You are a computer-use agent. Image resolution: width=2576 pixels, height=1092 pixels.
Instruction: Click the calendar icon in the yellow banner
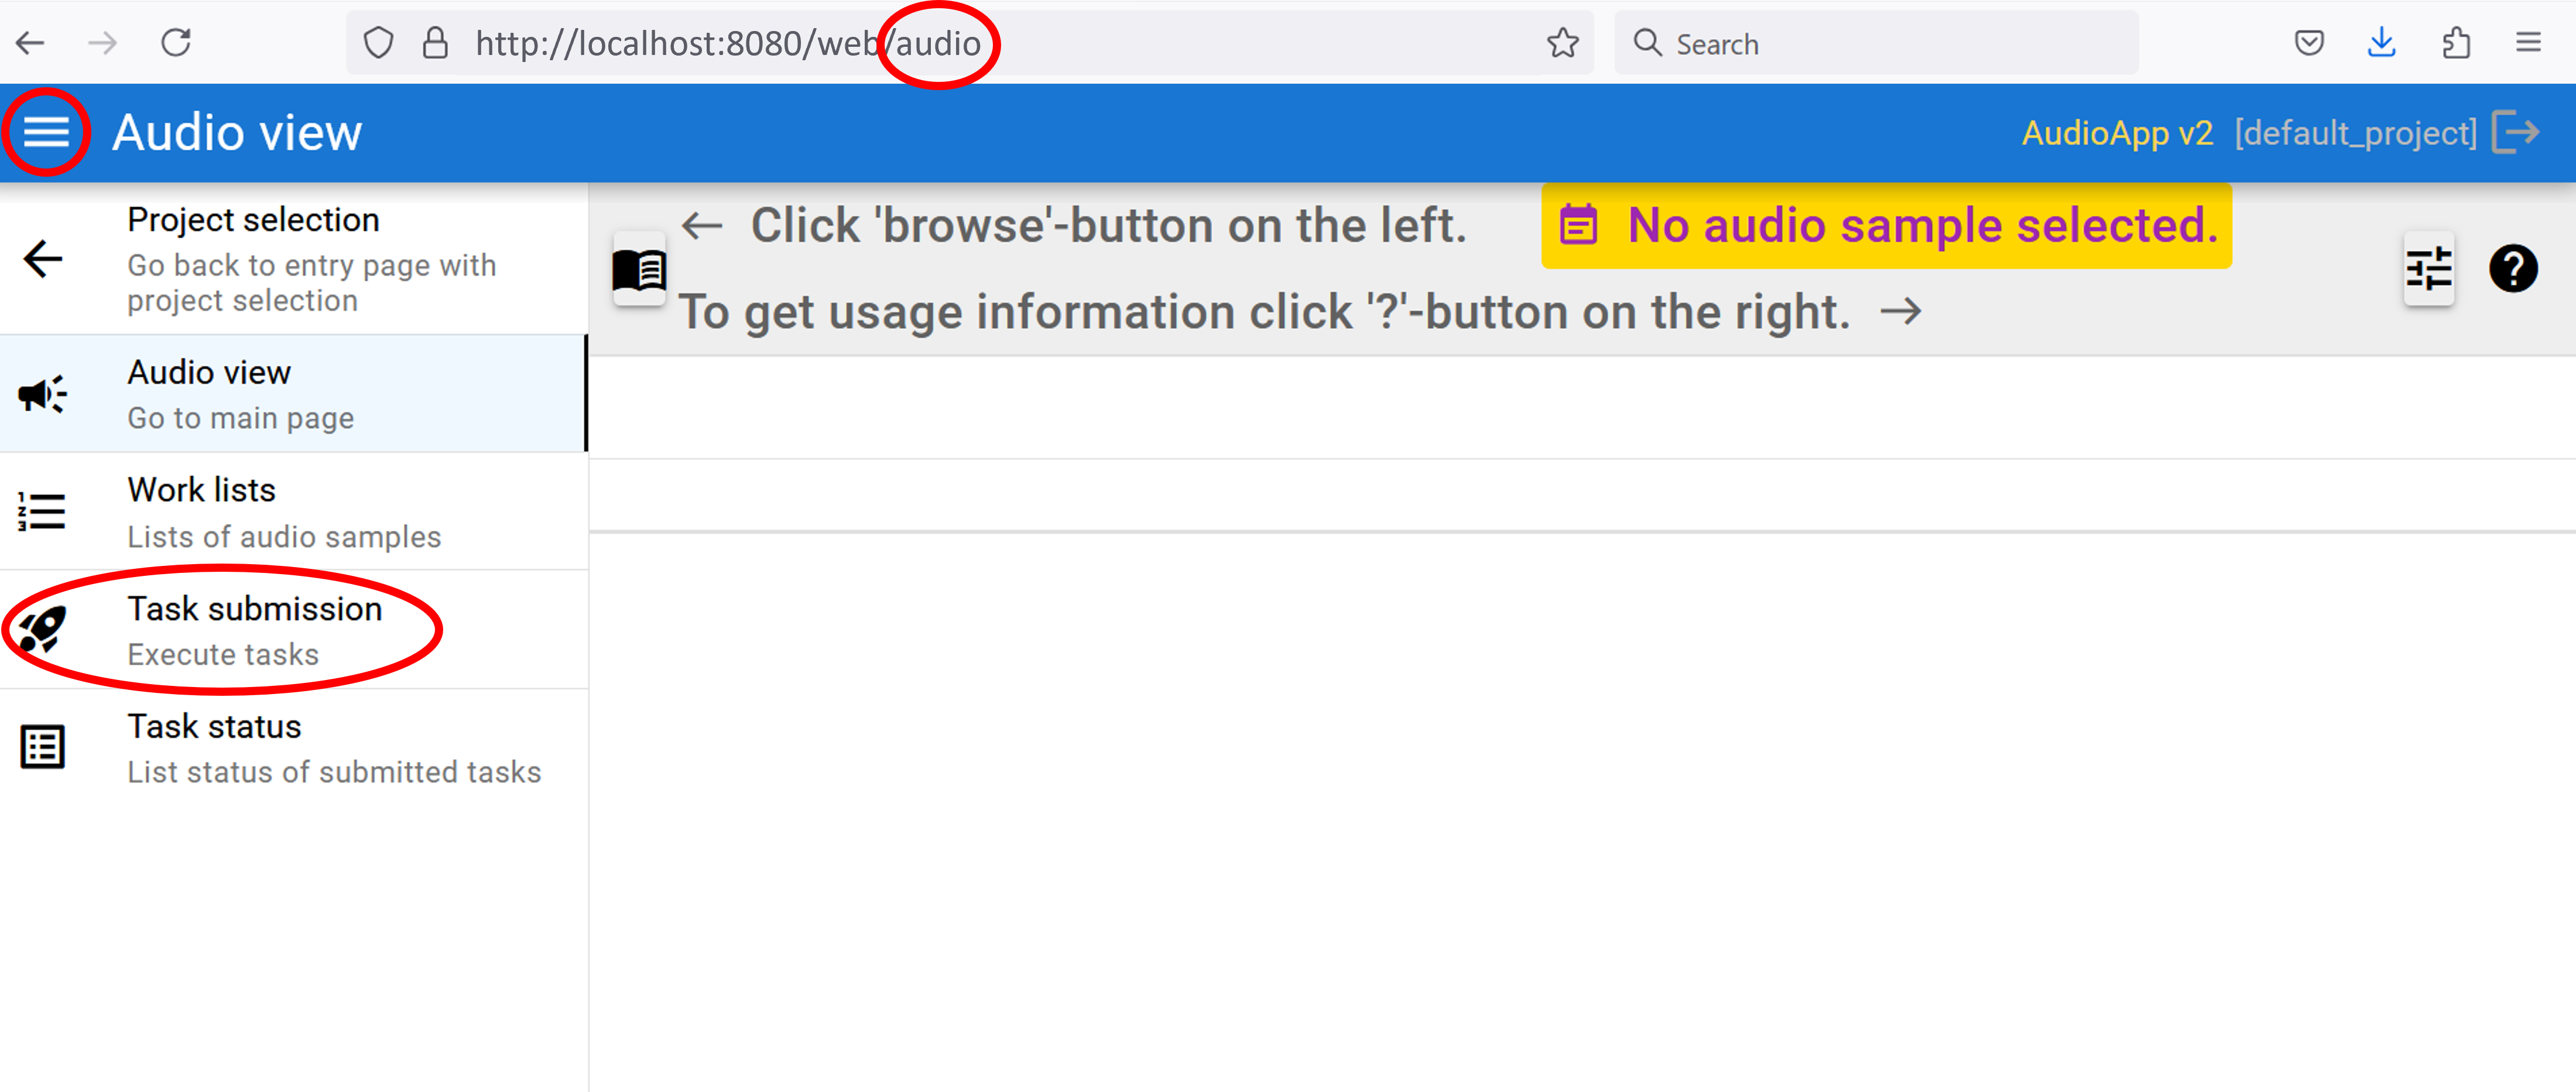point(1578,225)
